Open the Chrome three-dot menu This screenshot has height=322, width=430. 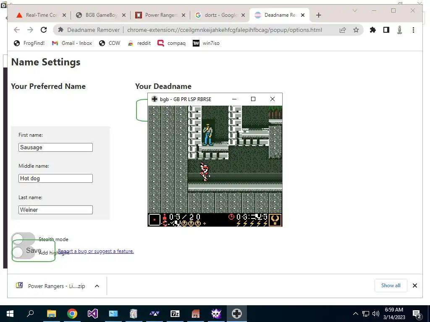click(413, 30)
